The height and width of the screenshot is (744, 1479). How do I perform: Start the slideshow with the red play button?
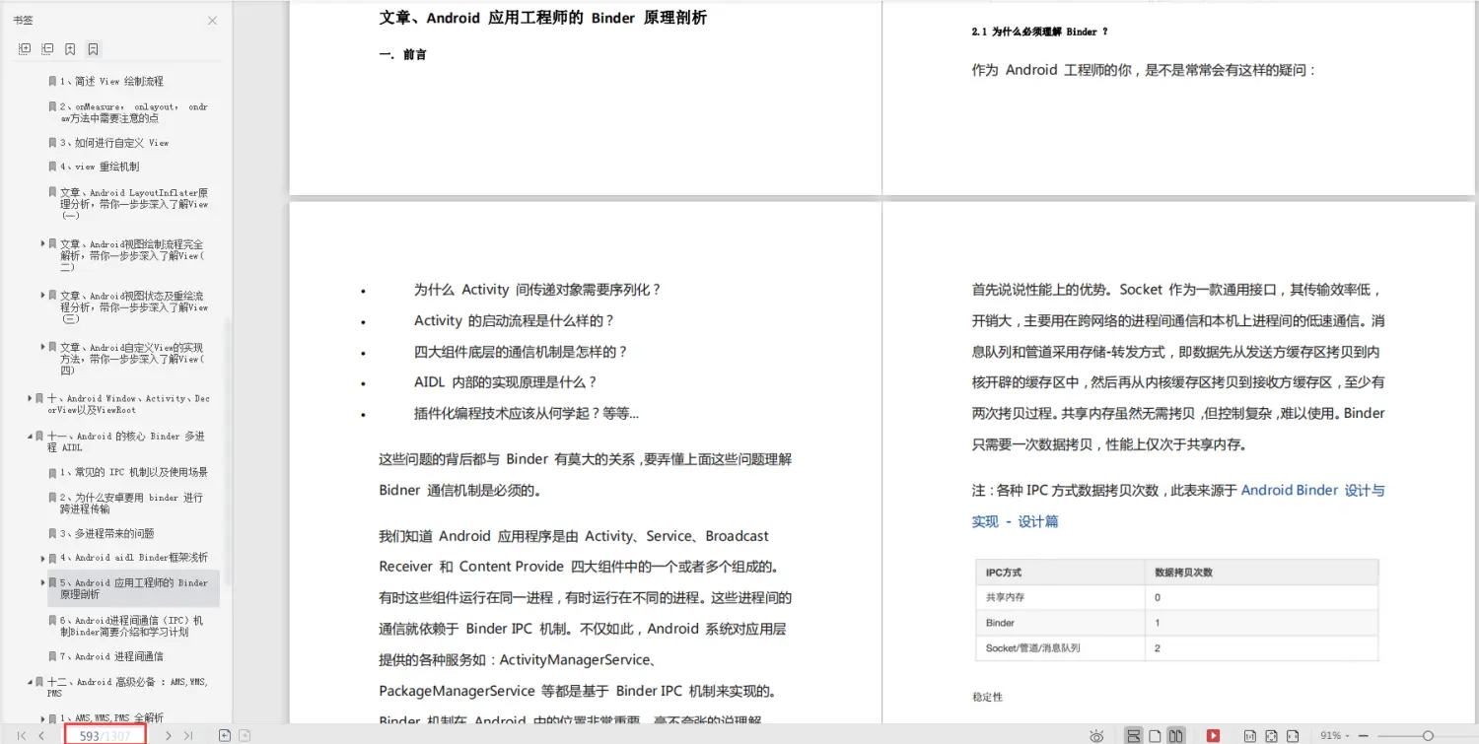click(1213, 735)
